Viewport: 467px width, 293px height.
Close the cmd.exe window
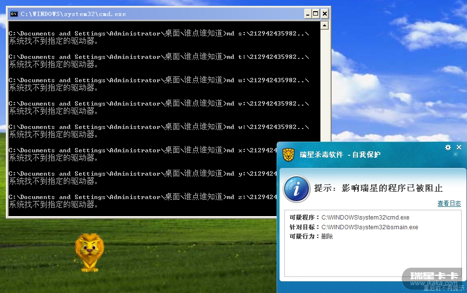(x=325, y=14)
